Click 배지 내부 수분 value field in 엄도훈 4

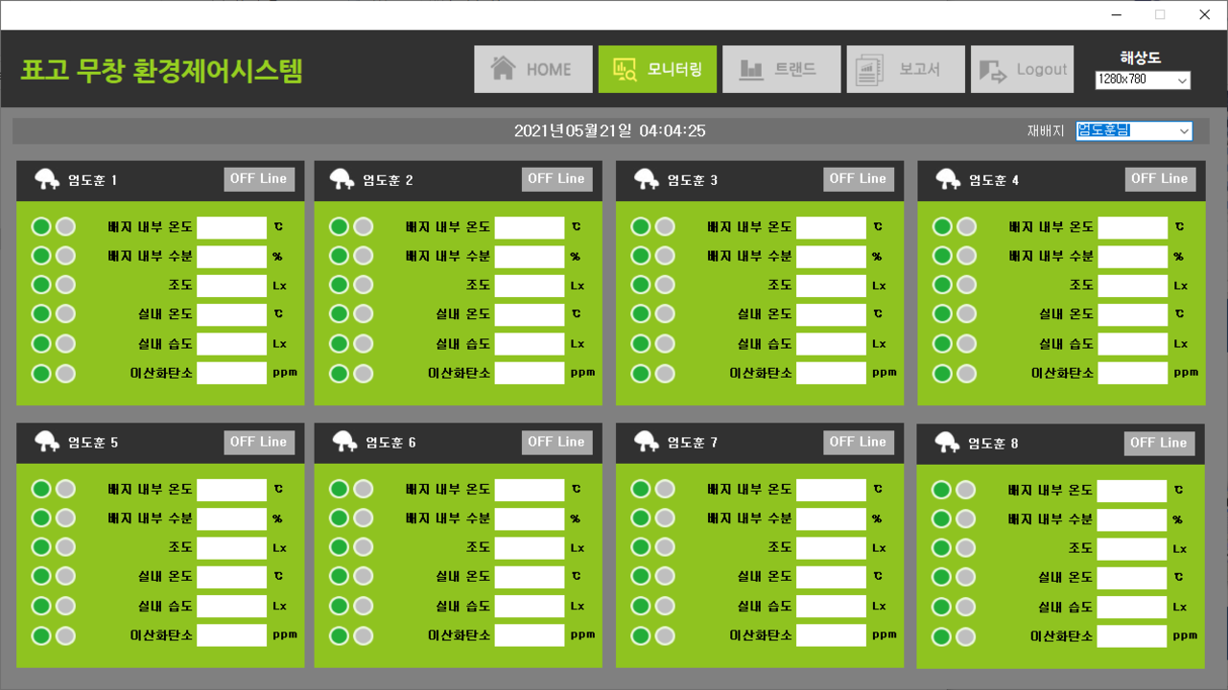1133,256
